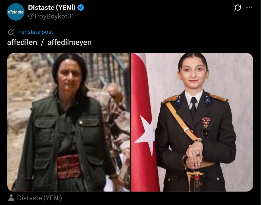Image resolution: width=261 pixels, height=205 pixels.
Task: Click the blue verified badge
Action: 81,8
